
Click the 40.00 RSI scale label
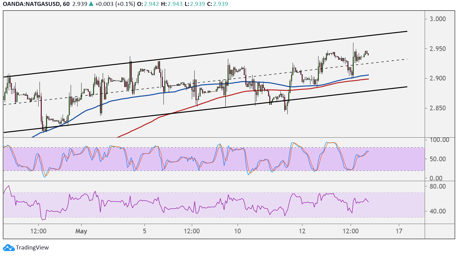[438, 211]
